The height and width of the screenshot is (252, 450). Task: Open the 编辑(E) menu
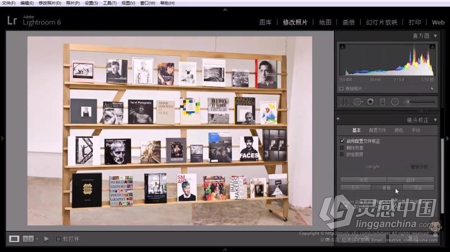(27, 3)
